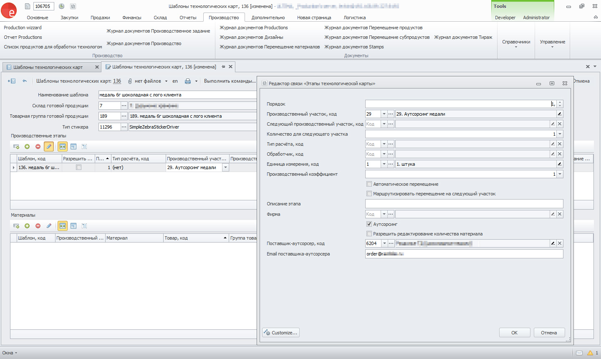Click the mail envelope icon in status bar
The image size is (601, 359).
pyautogui.click(x=579, y=353)
